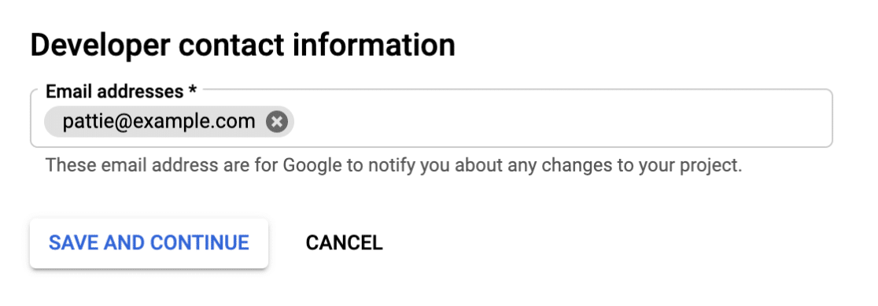Click the Developer contact information heading
Screen dimensions: 878x306
pos(242,46)
